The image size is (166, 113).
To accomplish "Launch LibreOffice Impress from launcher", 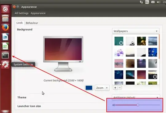I will click(x=5, y=37).
